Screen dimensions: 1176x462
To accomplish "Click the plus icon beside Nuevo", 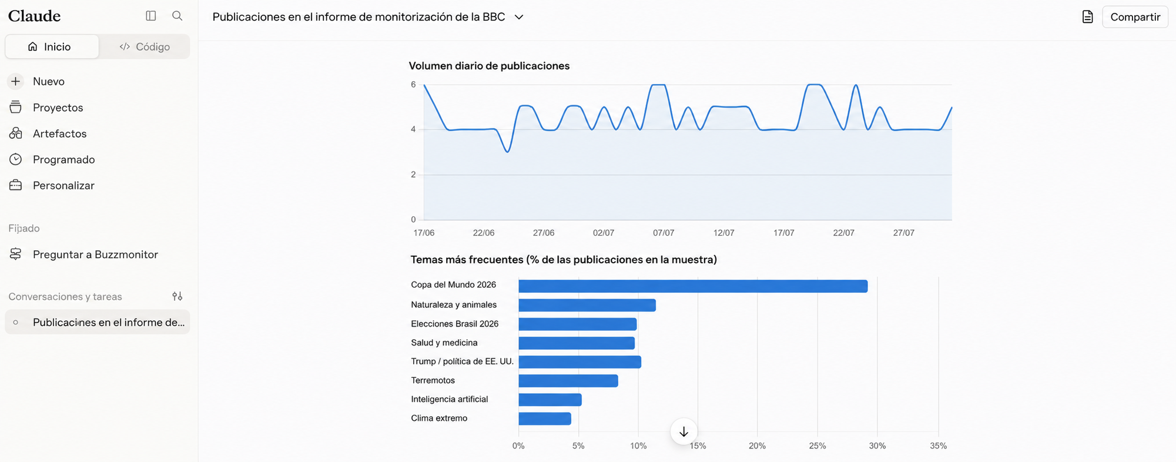I will pyautogui.click(x=16, y=81).
